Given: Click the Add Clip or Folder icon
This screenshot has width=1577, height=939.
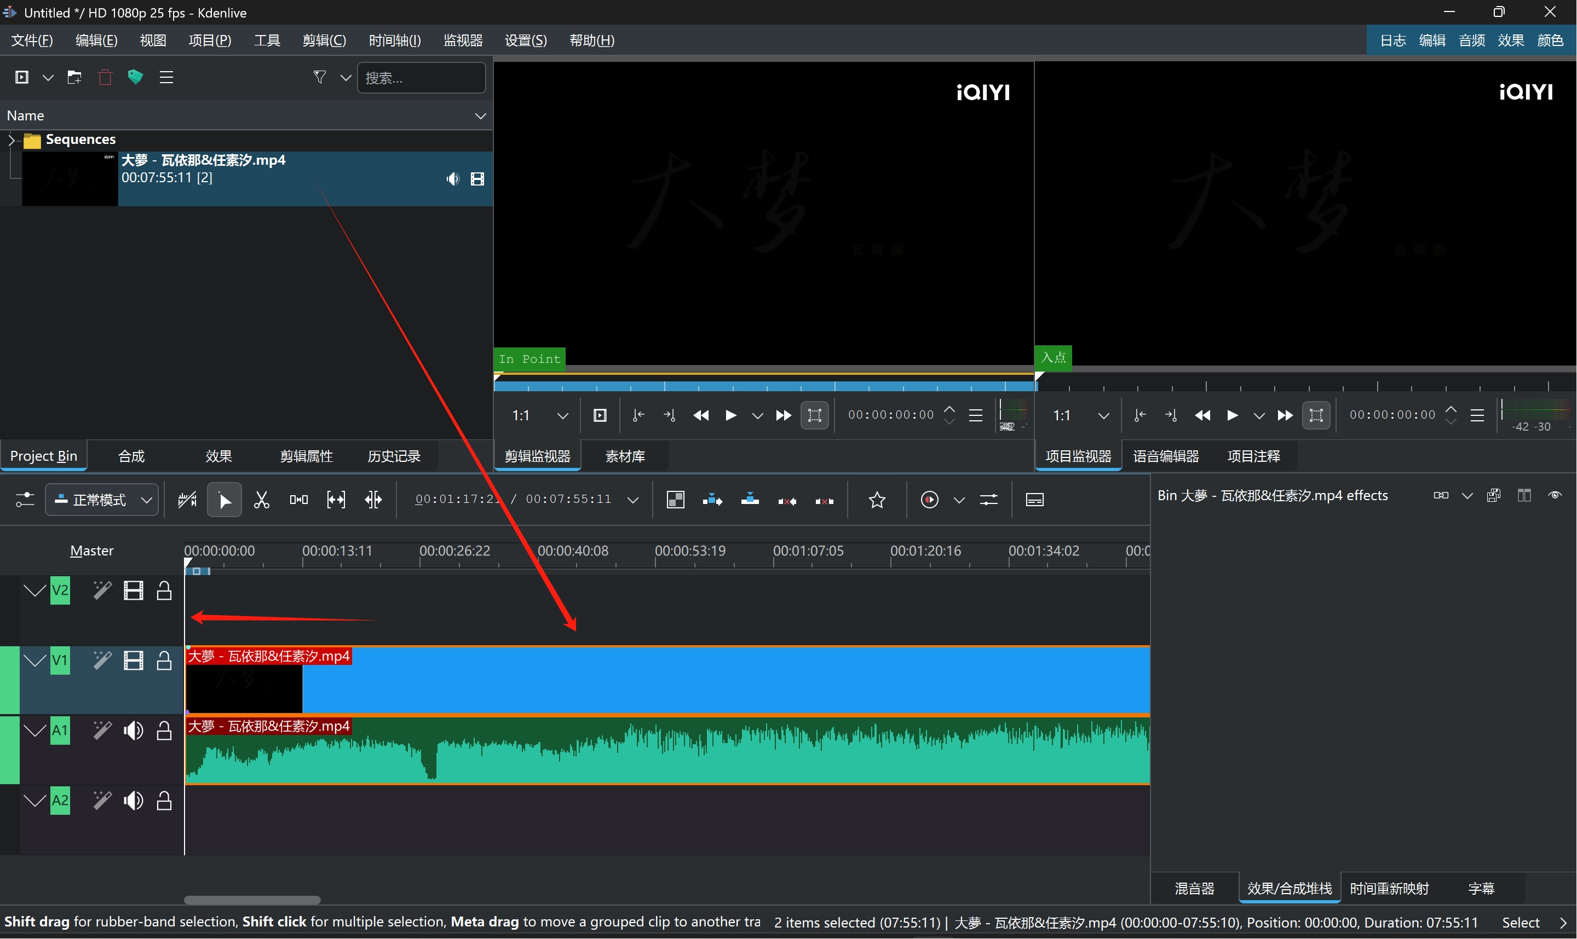Looking at the screenshot, I should pyautogui.click(x=21, y=77).
